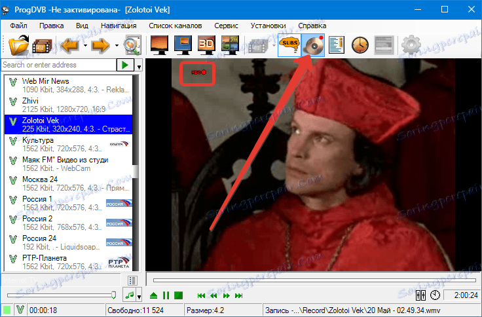This screenshot has width=482, height=317.
Task: Click the 00:00:18 elapsed time in the status bar
Action: [43, 310]
